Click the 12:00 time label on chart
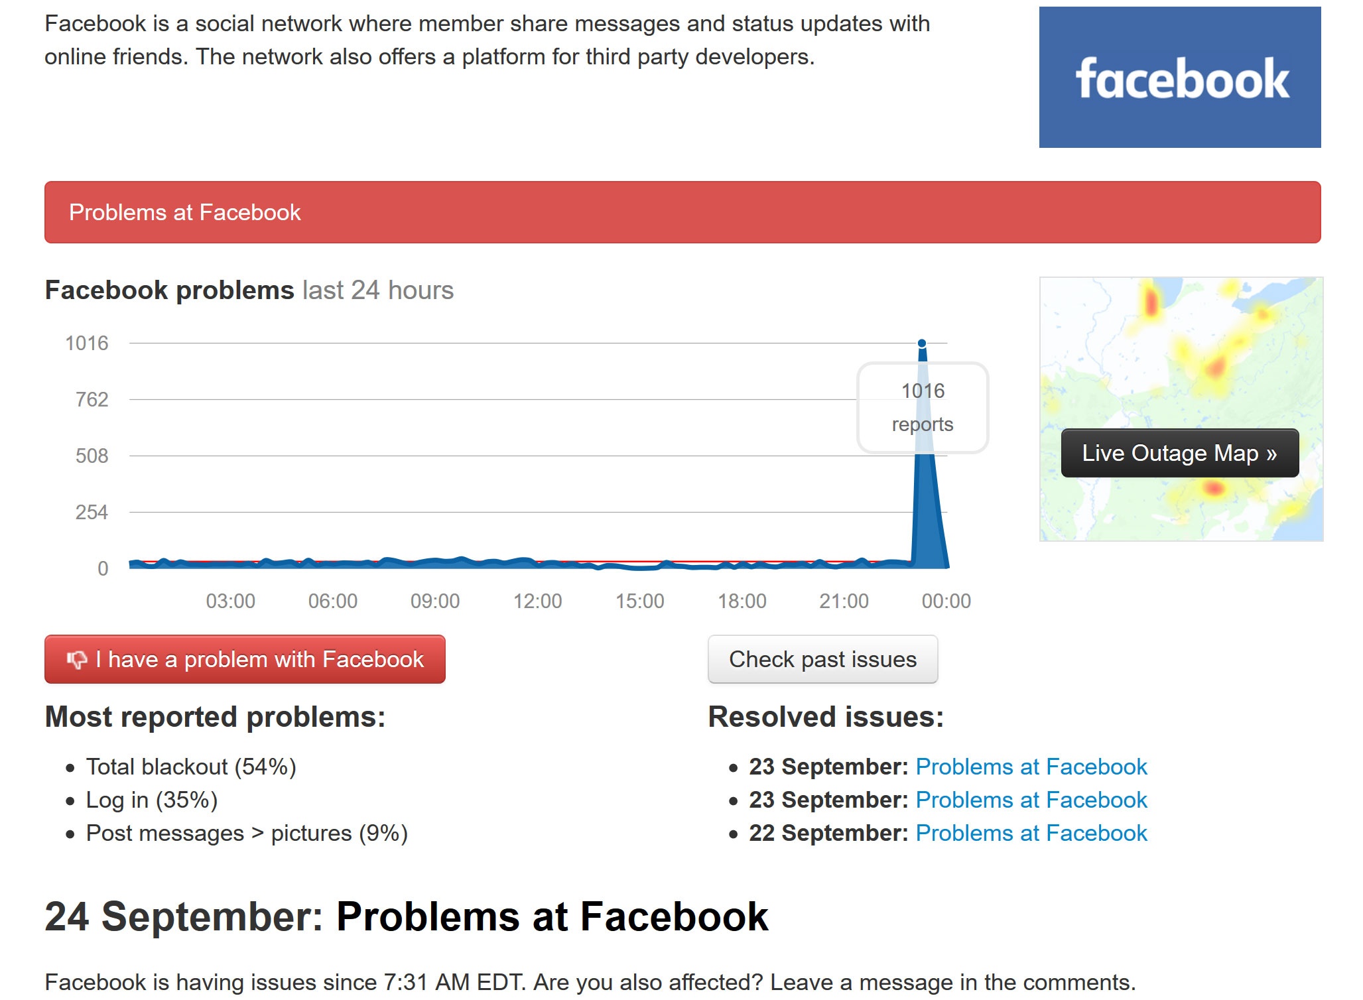Image resolution: width=1363 pixels, height=1000 pixels. click(537, 601)
